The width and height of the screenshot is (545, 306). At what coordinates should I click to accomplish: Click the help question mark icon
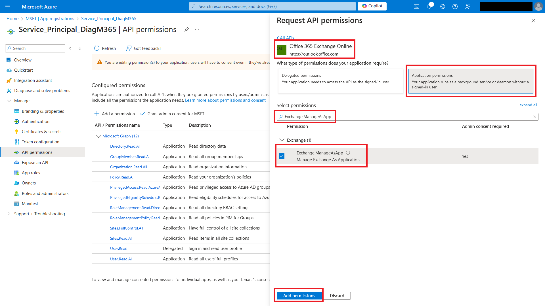click(455, 7)
